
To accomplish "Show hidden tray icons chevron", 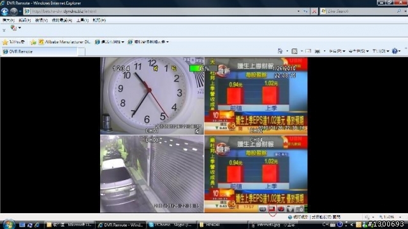I will click(x=351, y=225).
